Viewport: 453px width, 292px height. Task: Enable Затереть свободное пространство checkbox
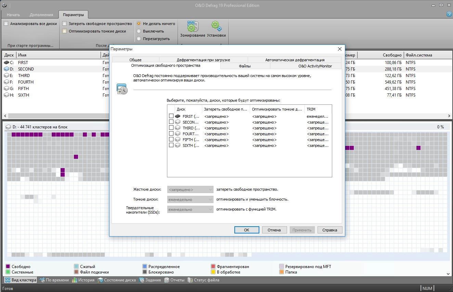pos(64,24)
